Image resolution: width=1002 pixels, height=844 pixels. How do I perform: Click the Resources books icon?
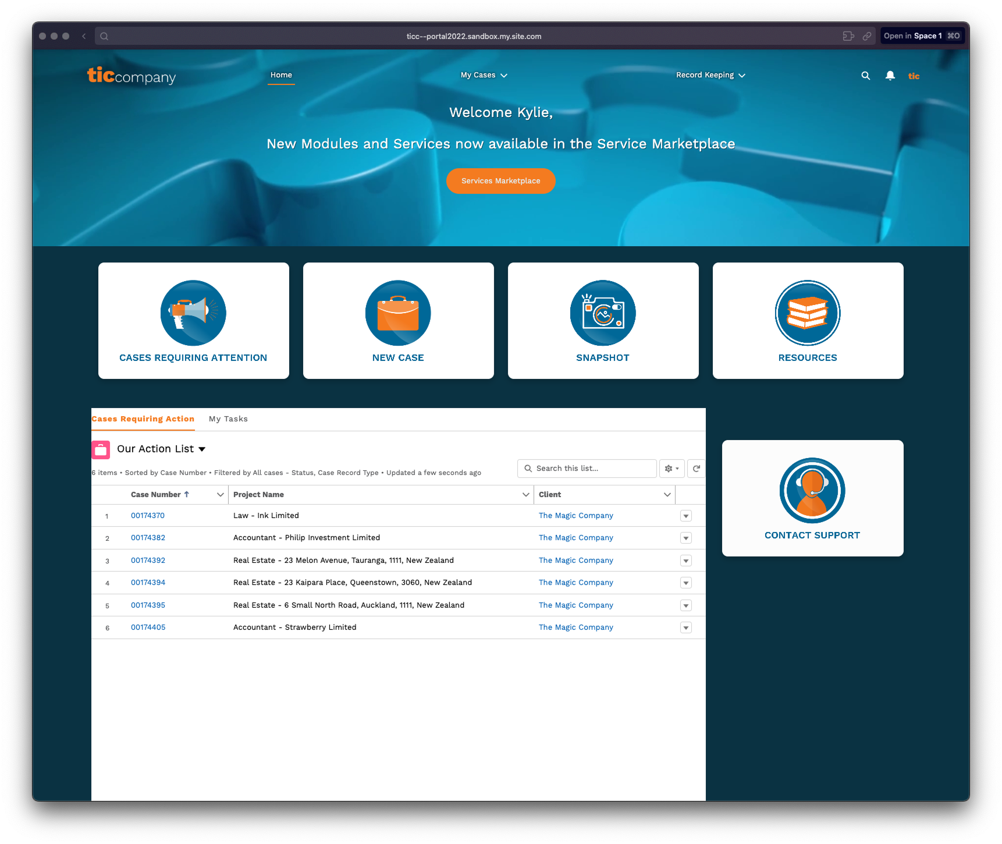[808, 313]
